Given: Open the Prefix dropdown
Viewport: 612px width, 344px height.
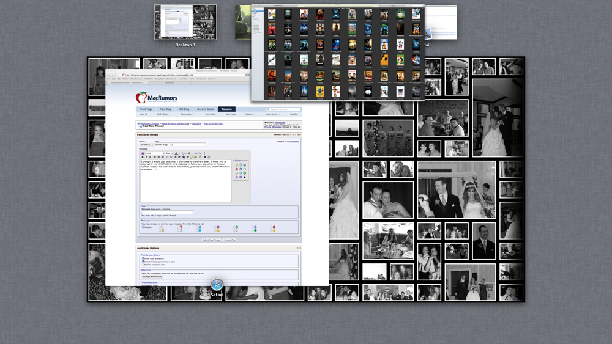Looking at the screenshot, I should click(x=146, y=145).
